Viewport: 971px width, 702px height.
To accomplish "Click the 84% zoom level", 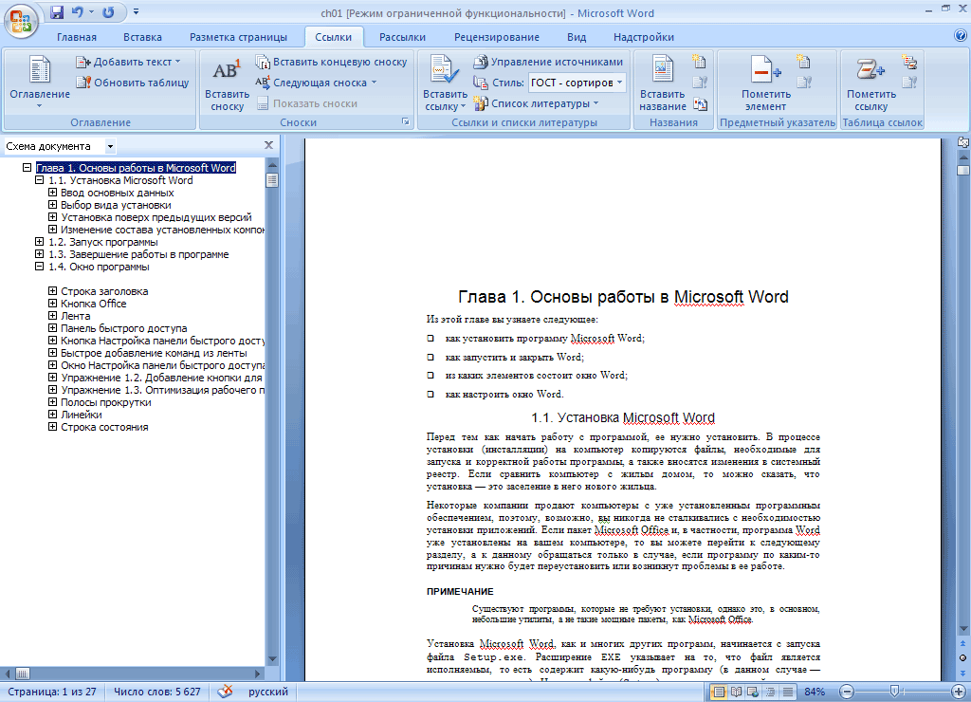I will click(815, 693).
